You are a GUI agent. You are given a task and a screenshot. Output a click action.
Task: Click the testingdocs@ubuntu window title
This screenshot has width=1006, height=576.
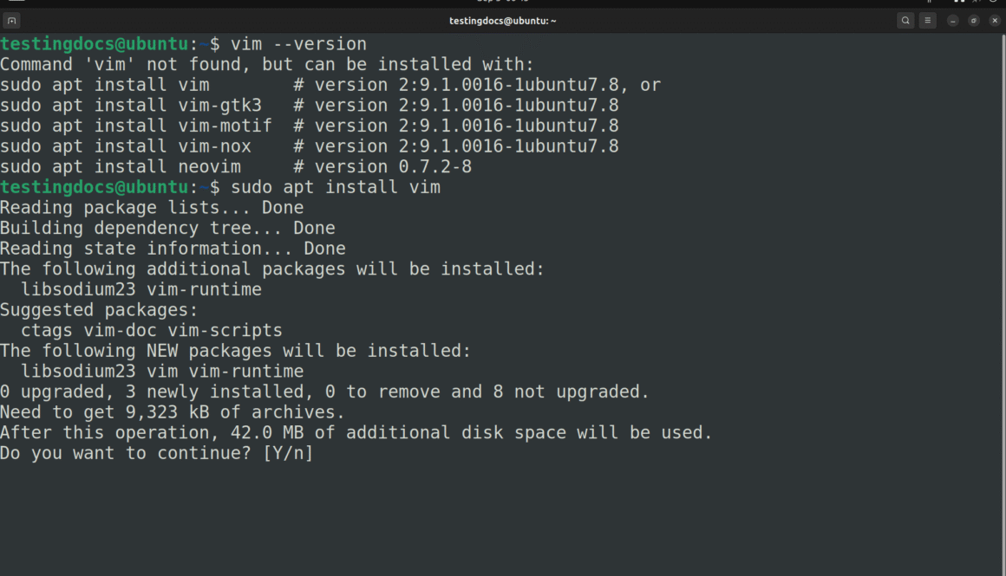pos(503,21)
